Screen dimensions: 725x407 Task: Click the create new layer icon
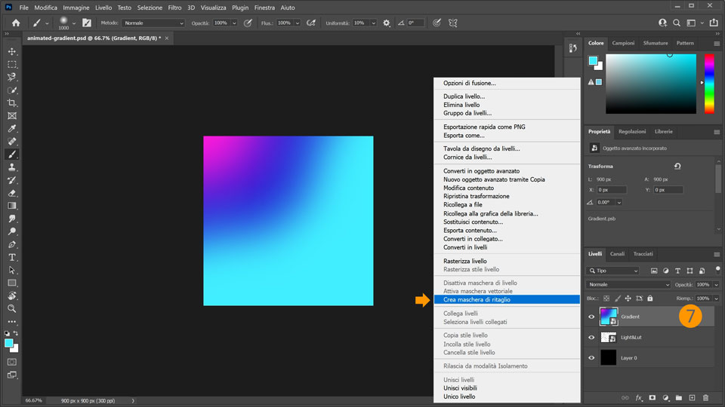(x=692, y=397)
